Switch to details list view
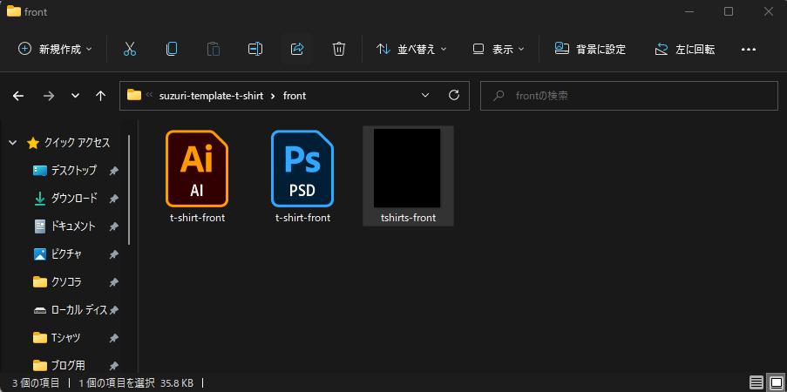The width and height of the screenshot is (787, 392). [756, 382]
